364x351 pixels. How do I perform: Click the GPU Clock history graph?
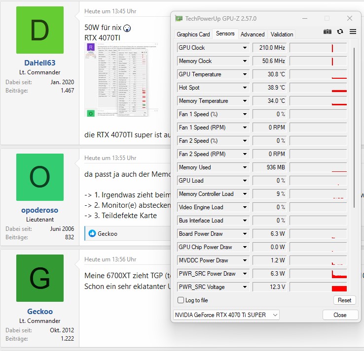pyautogui.click(x=318, y=48)
